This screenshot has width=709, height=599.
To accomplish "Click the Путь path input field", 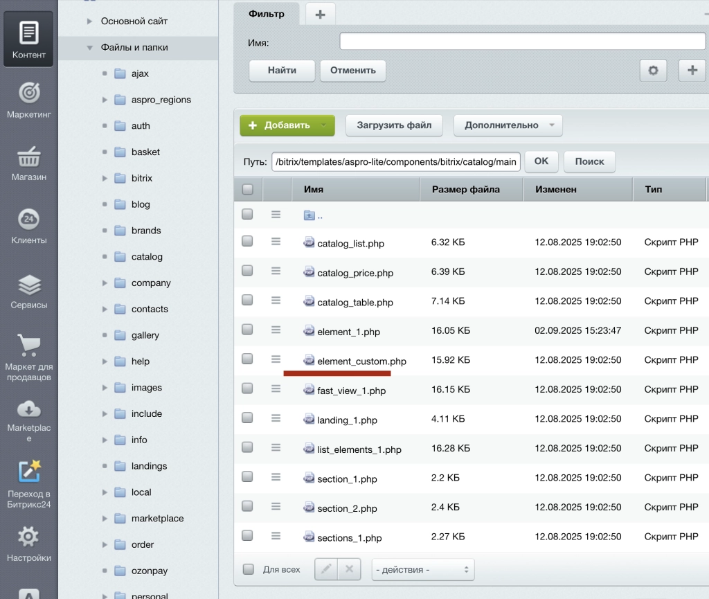I will pyautogui.click(x=395, y=161).
